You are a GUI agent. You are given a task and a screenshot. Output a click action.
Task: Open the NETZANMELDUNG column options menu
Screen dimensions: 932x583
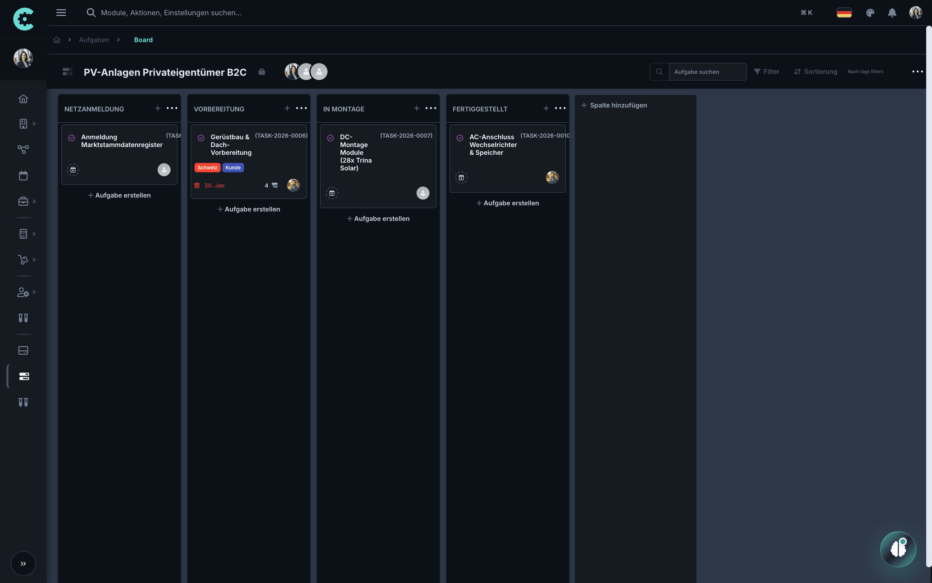172,108
